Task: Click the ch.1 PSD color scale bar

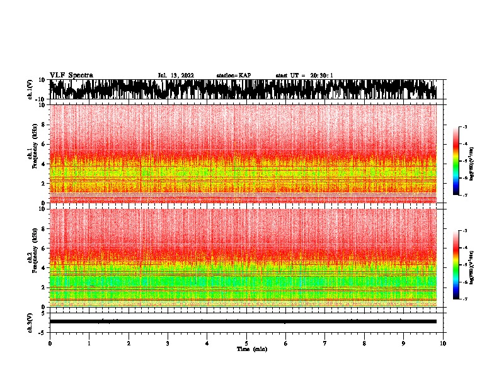Action: [x=456, y=161]
